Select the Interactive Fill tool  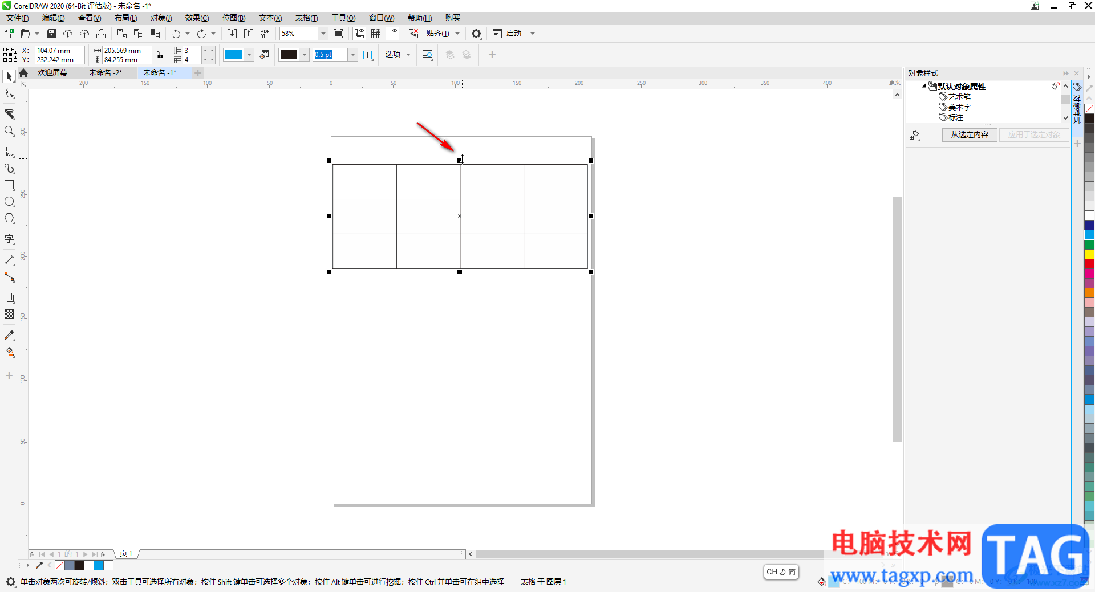(x=9, y=352)
